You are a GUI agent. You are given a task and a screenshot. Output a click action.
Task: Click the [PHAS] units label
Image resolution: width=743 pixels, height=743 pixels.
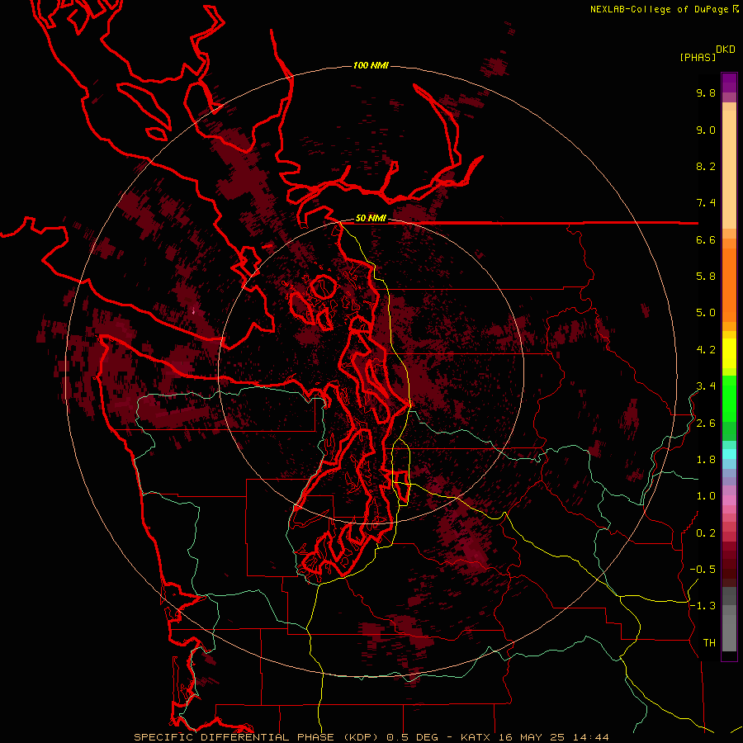point(698,57)
